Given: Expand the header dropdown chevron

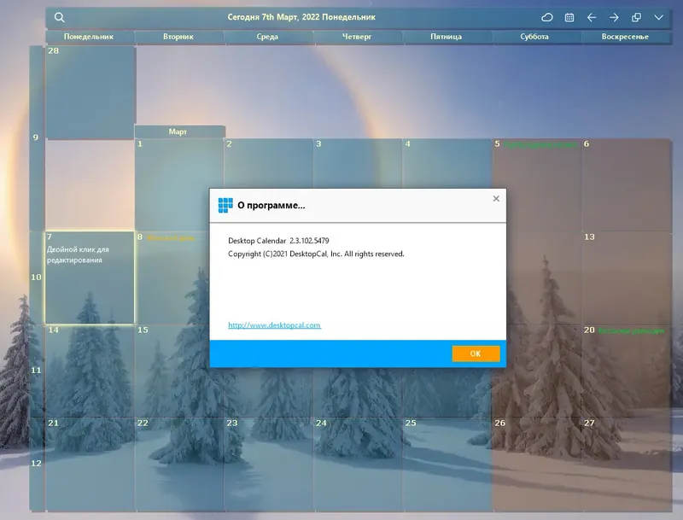Looking at the screenshot, I should 658,17.
